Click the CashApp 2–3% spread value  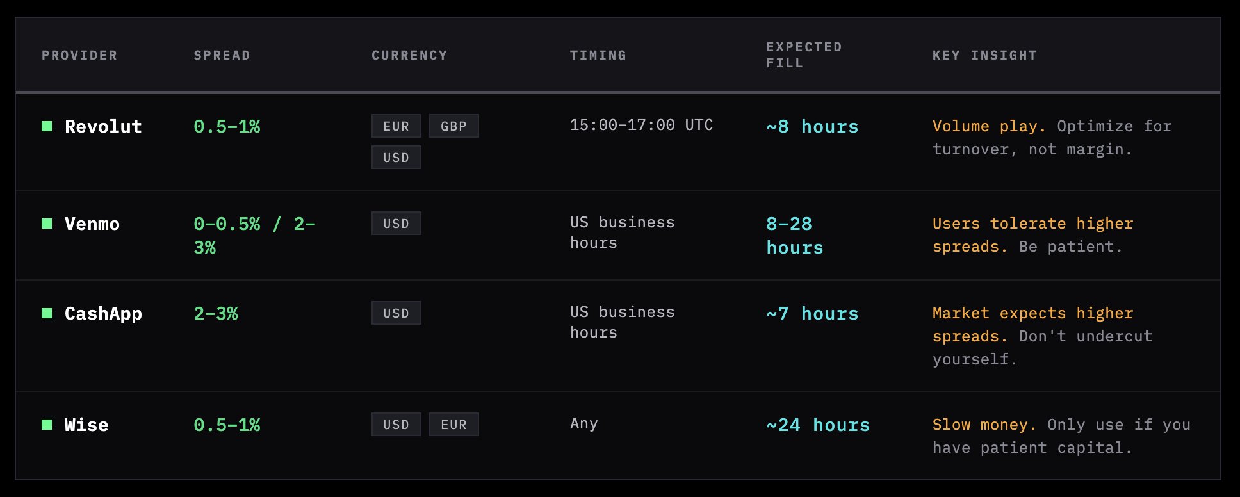tap(216, 313)
